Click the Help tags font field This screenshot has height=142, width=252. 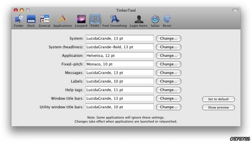119,90
